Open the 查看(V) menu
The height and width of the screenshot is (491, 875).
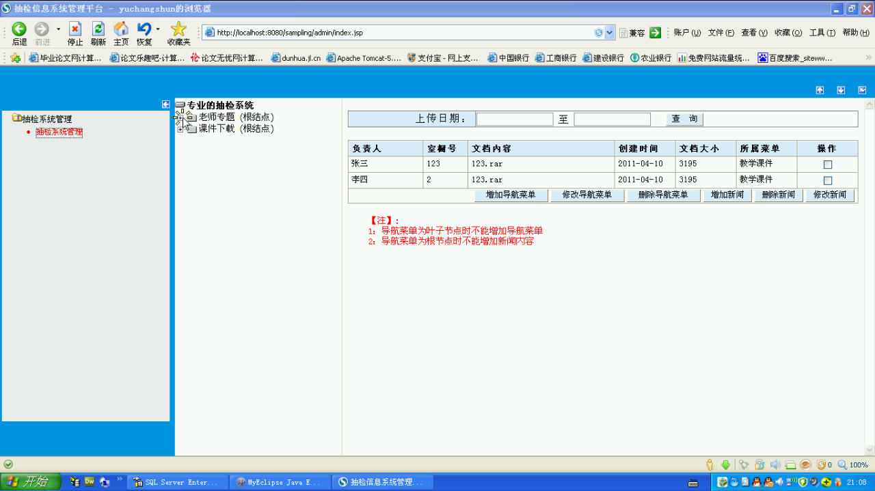(x=754, y=33)
